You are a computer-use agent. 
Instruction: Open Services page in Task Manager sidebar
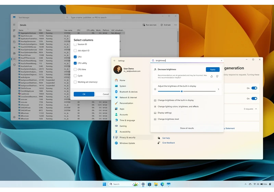click(14, 65)
